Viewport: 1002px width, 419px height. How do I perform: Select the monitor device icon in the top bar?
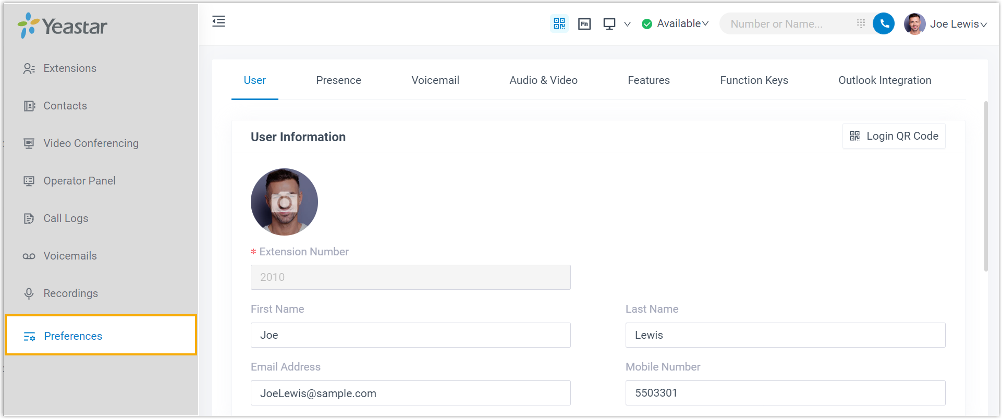pyautogui.click(x=609, y=24)
